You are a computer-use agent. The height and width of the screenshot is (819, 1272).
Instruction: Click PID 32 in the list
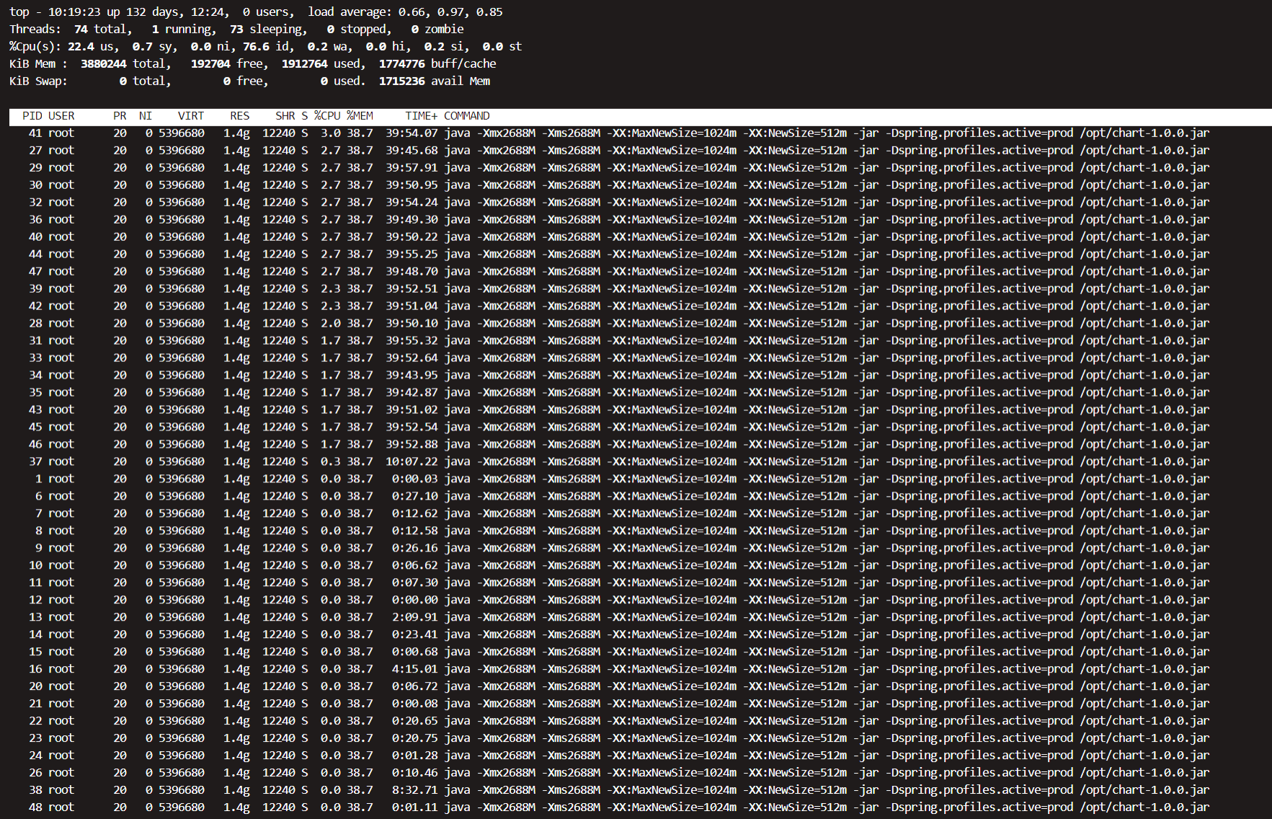[35, 203]
